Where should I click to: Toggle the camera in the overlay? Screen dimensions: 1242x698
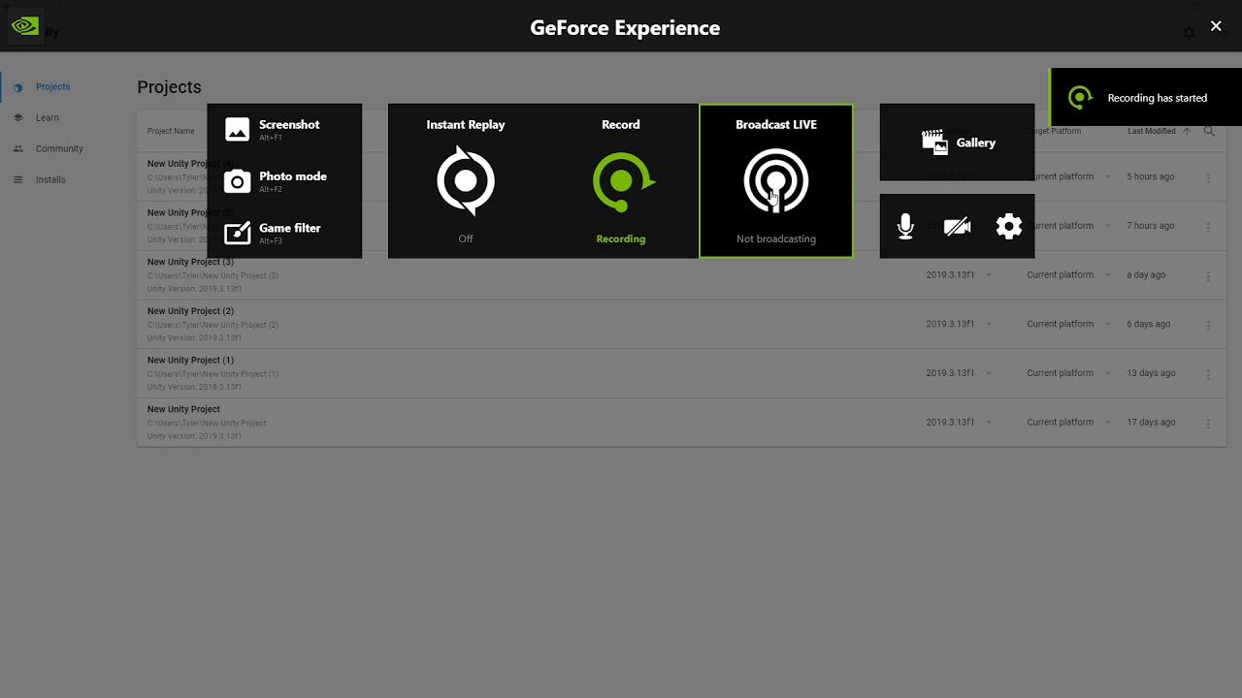tap(957, 227)
